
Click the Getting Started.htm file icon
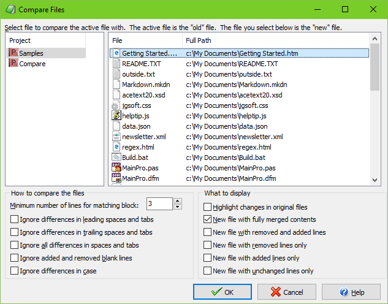(x=116, y=53)
